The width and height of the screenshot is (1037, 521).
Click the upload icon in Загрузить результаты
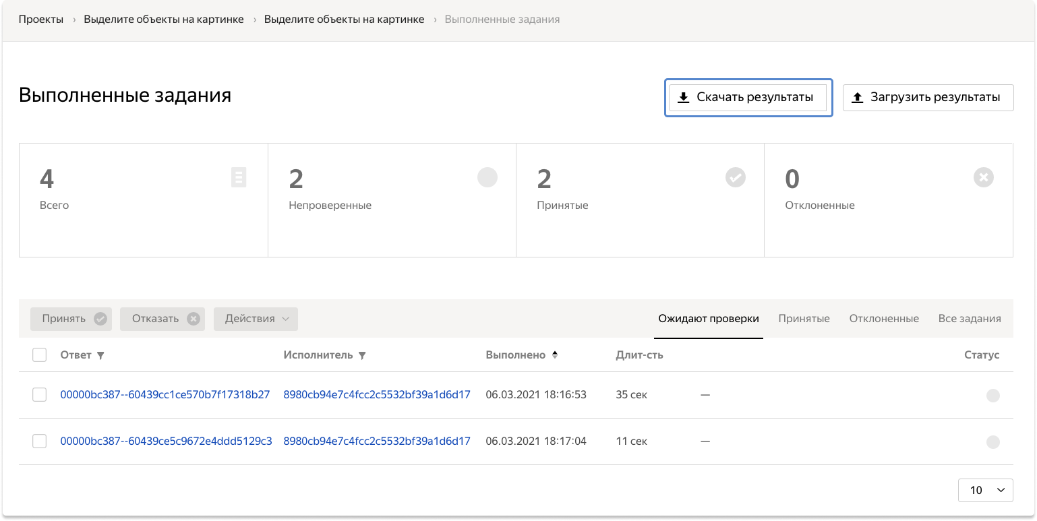(857, 98)
